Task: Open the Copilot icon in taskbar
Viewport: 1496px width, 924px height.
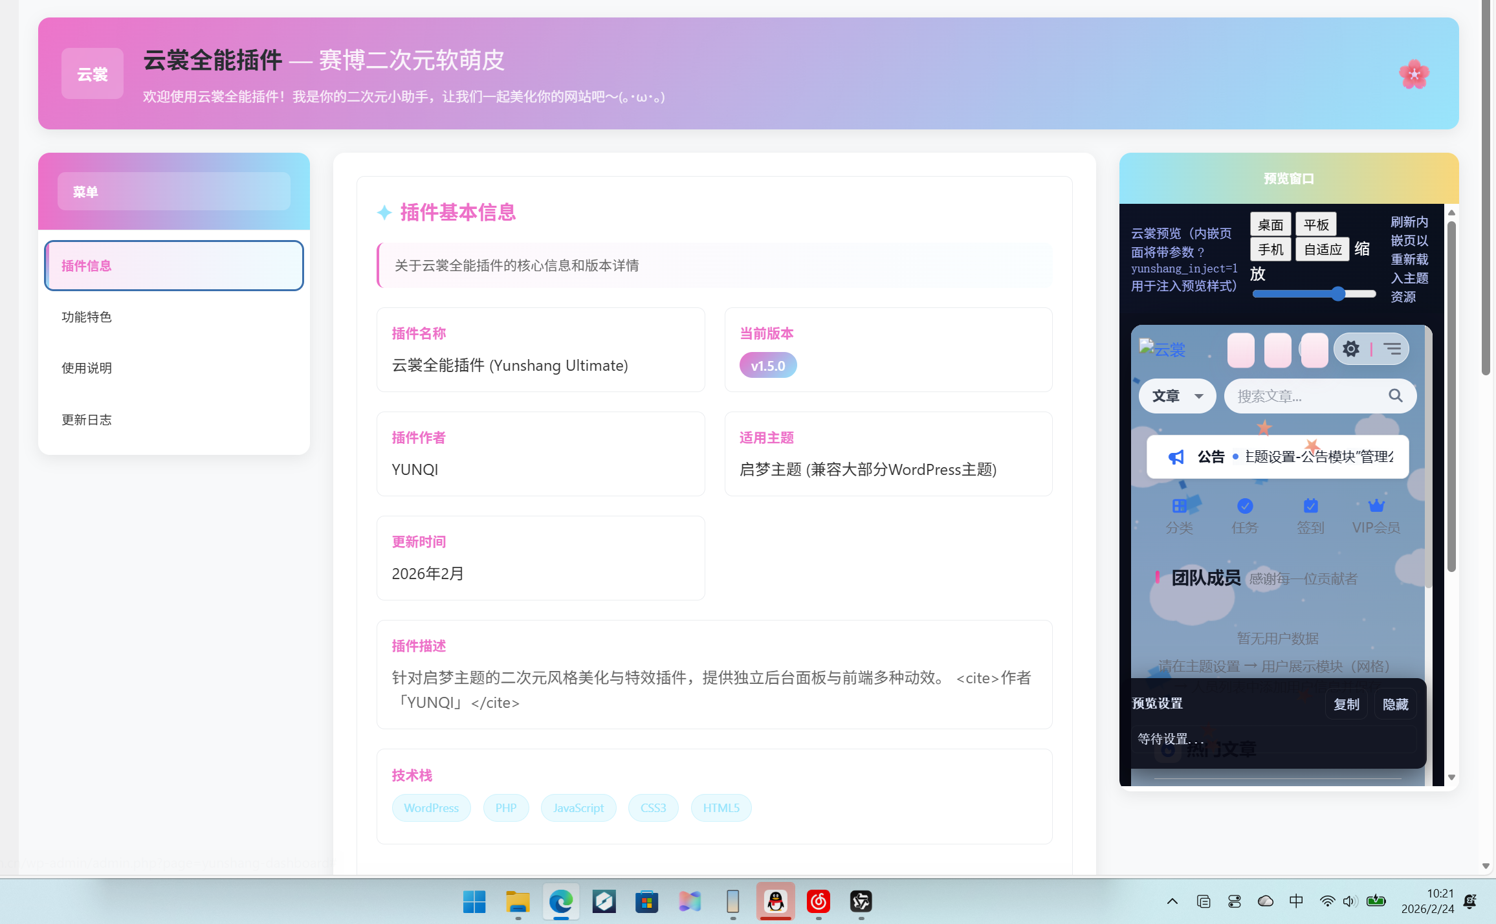Action: click(x=690, y=901)
